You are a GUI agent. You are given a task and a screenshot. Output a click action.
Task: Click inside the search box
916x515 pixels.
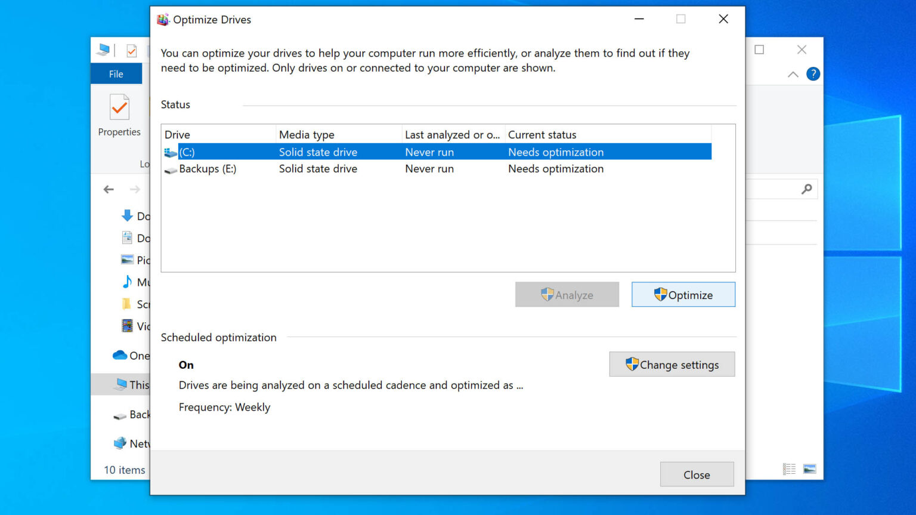(775, 189)
